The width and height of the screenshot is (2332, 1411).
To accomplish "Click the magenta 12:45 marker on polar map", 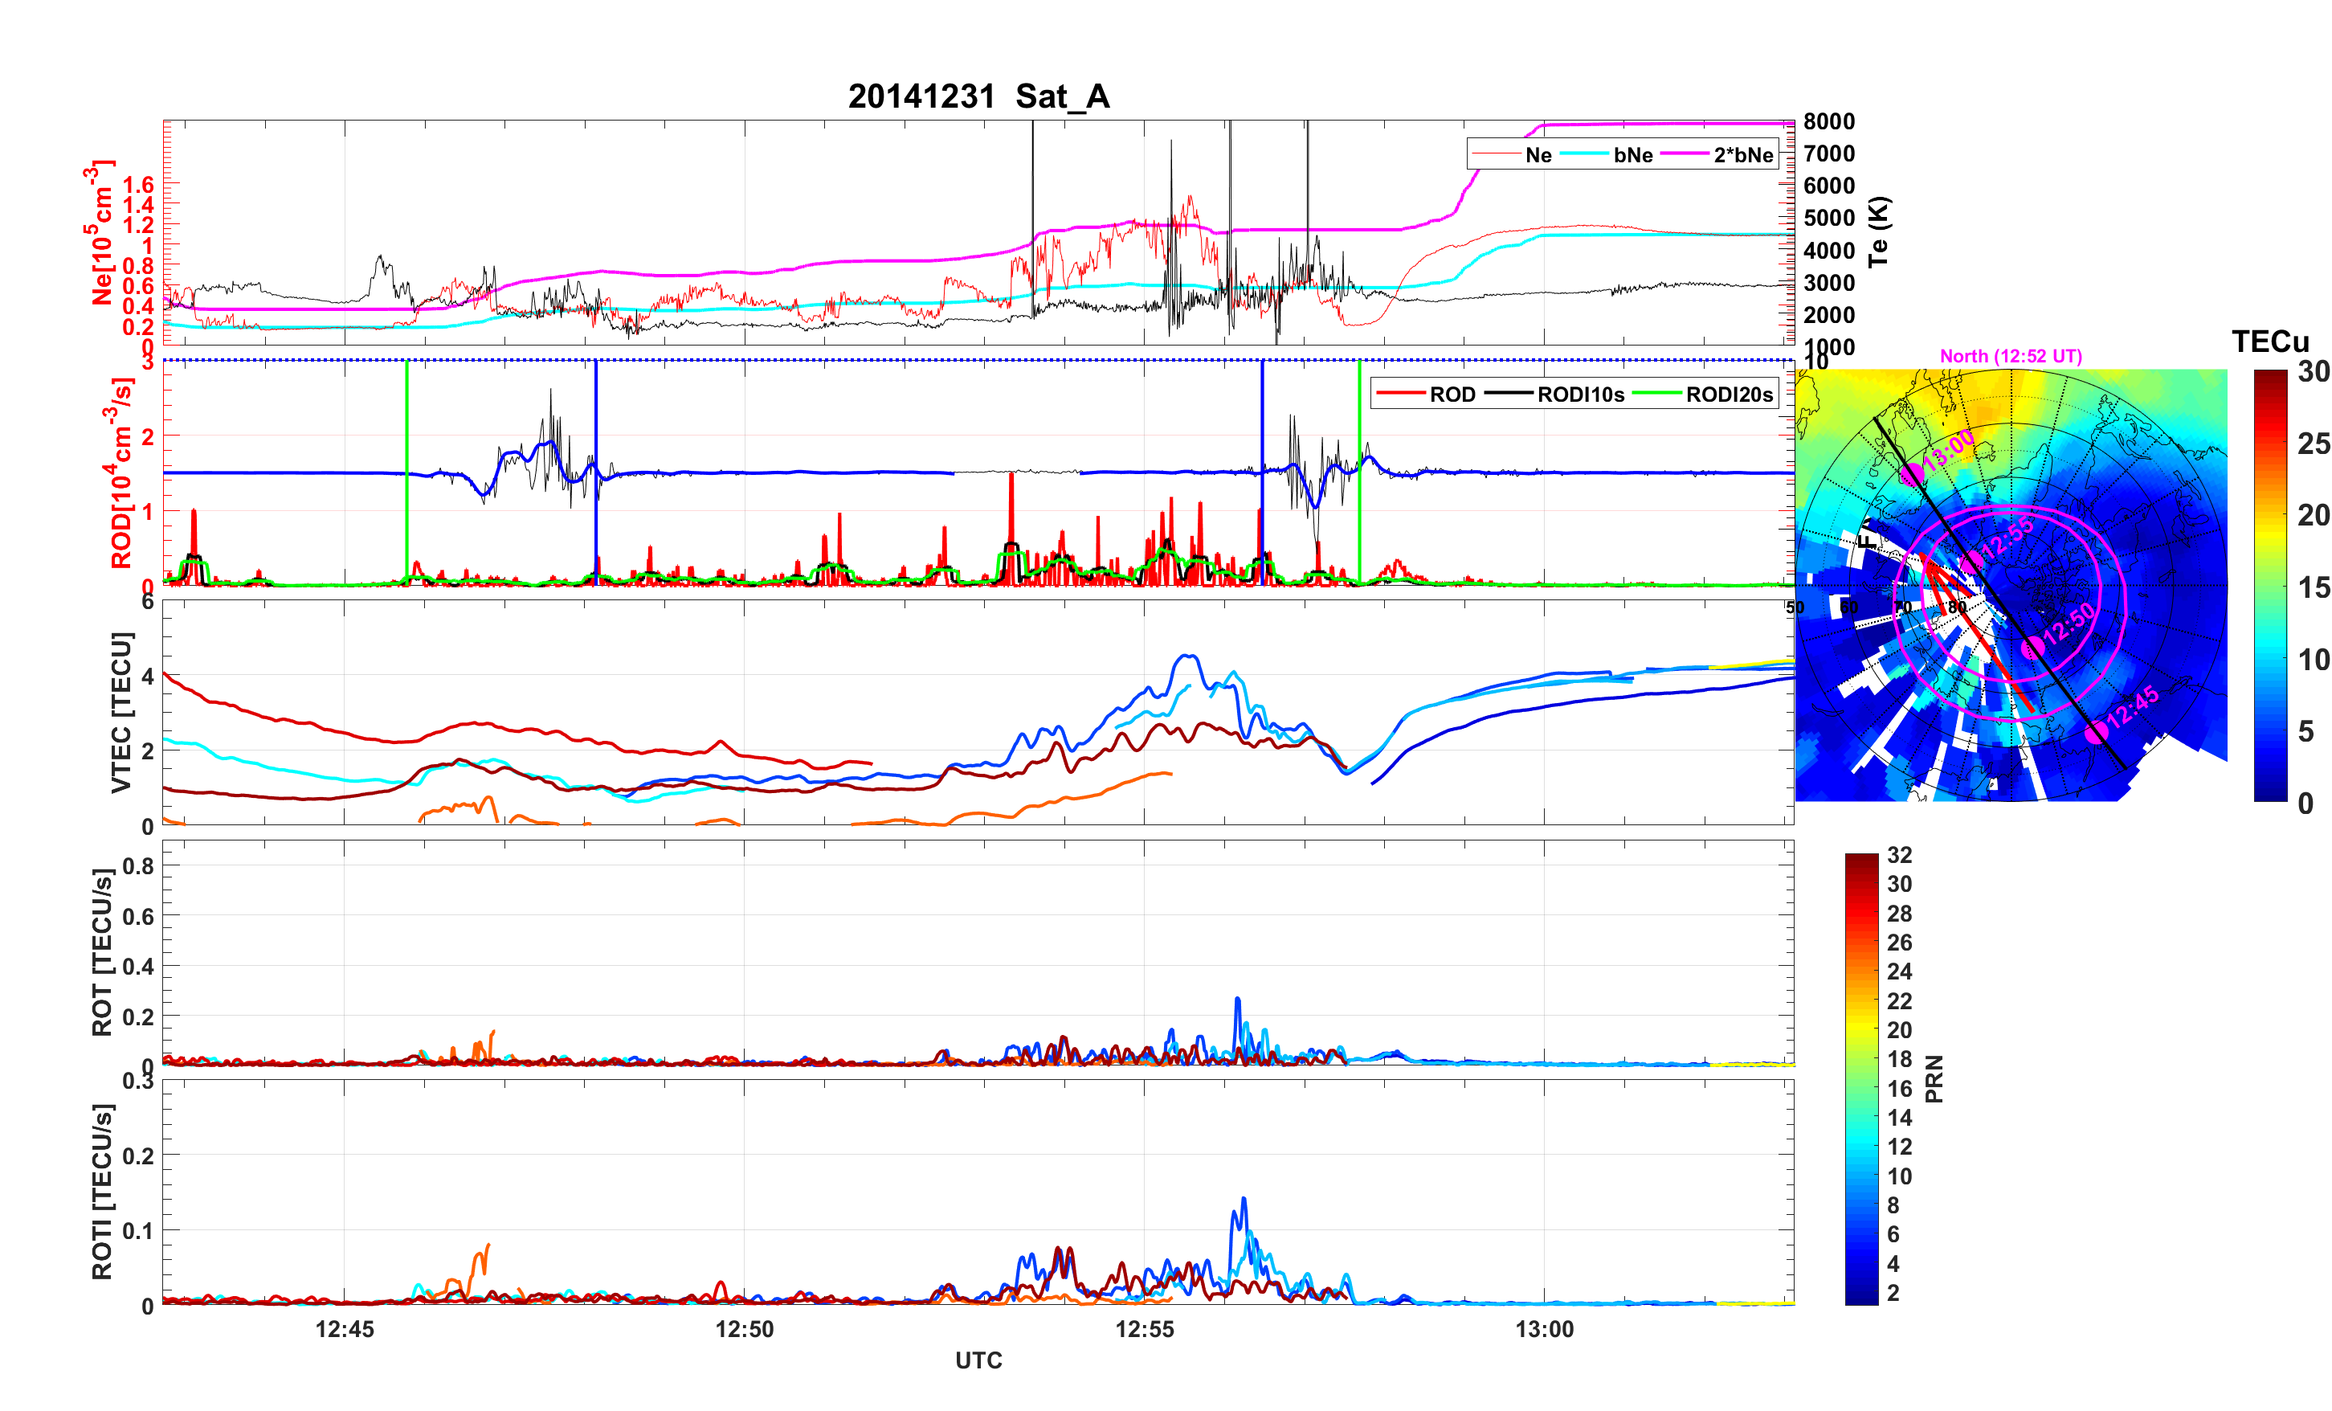I will [x=2097, y=732].
